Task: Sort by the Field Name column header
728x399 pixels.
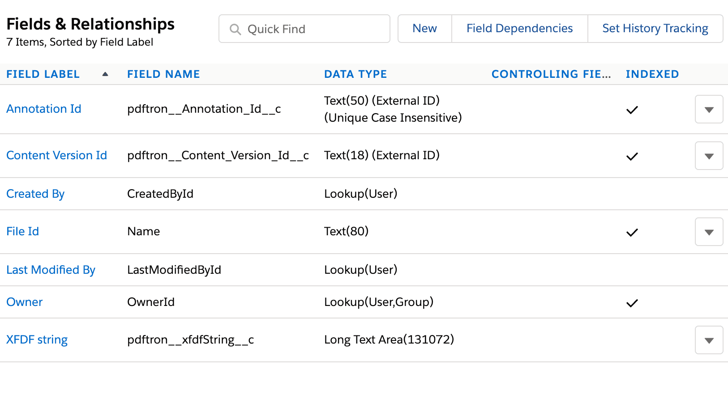Action: tap(163, 74)
